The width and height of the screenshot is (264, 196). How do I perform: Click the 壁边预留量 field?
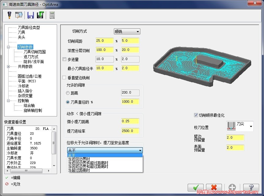click(235, 138)
